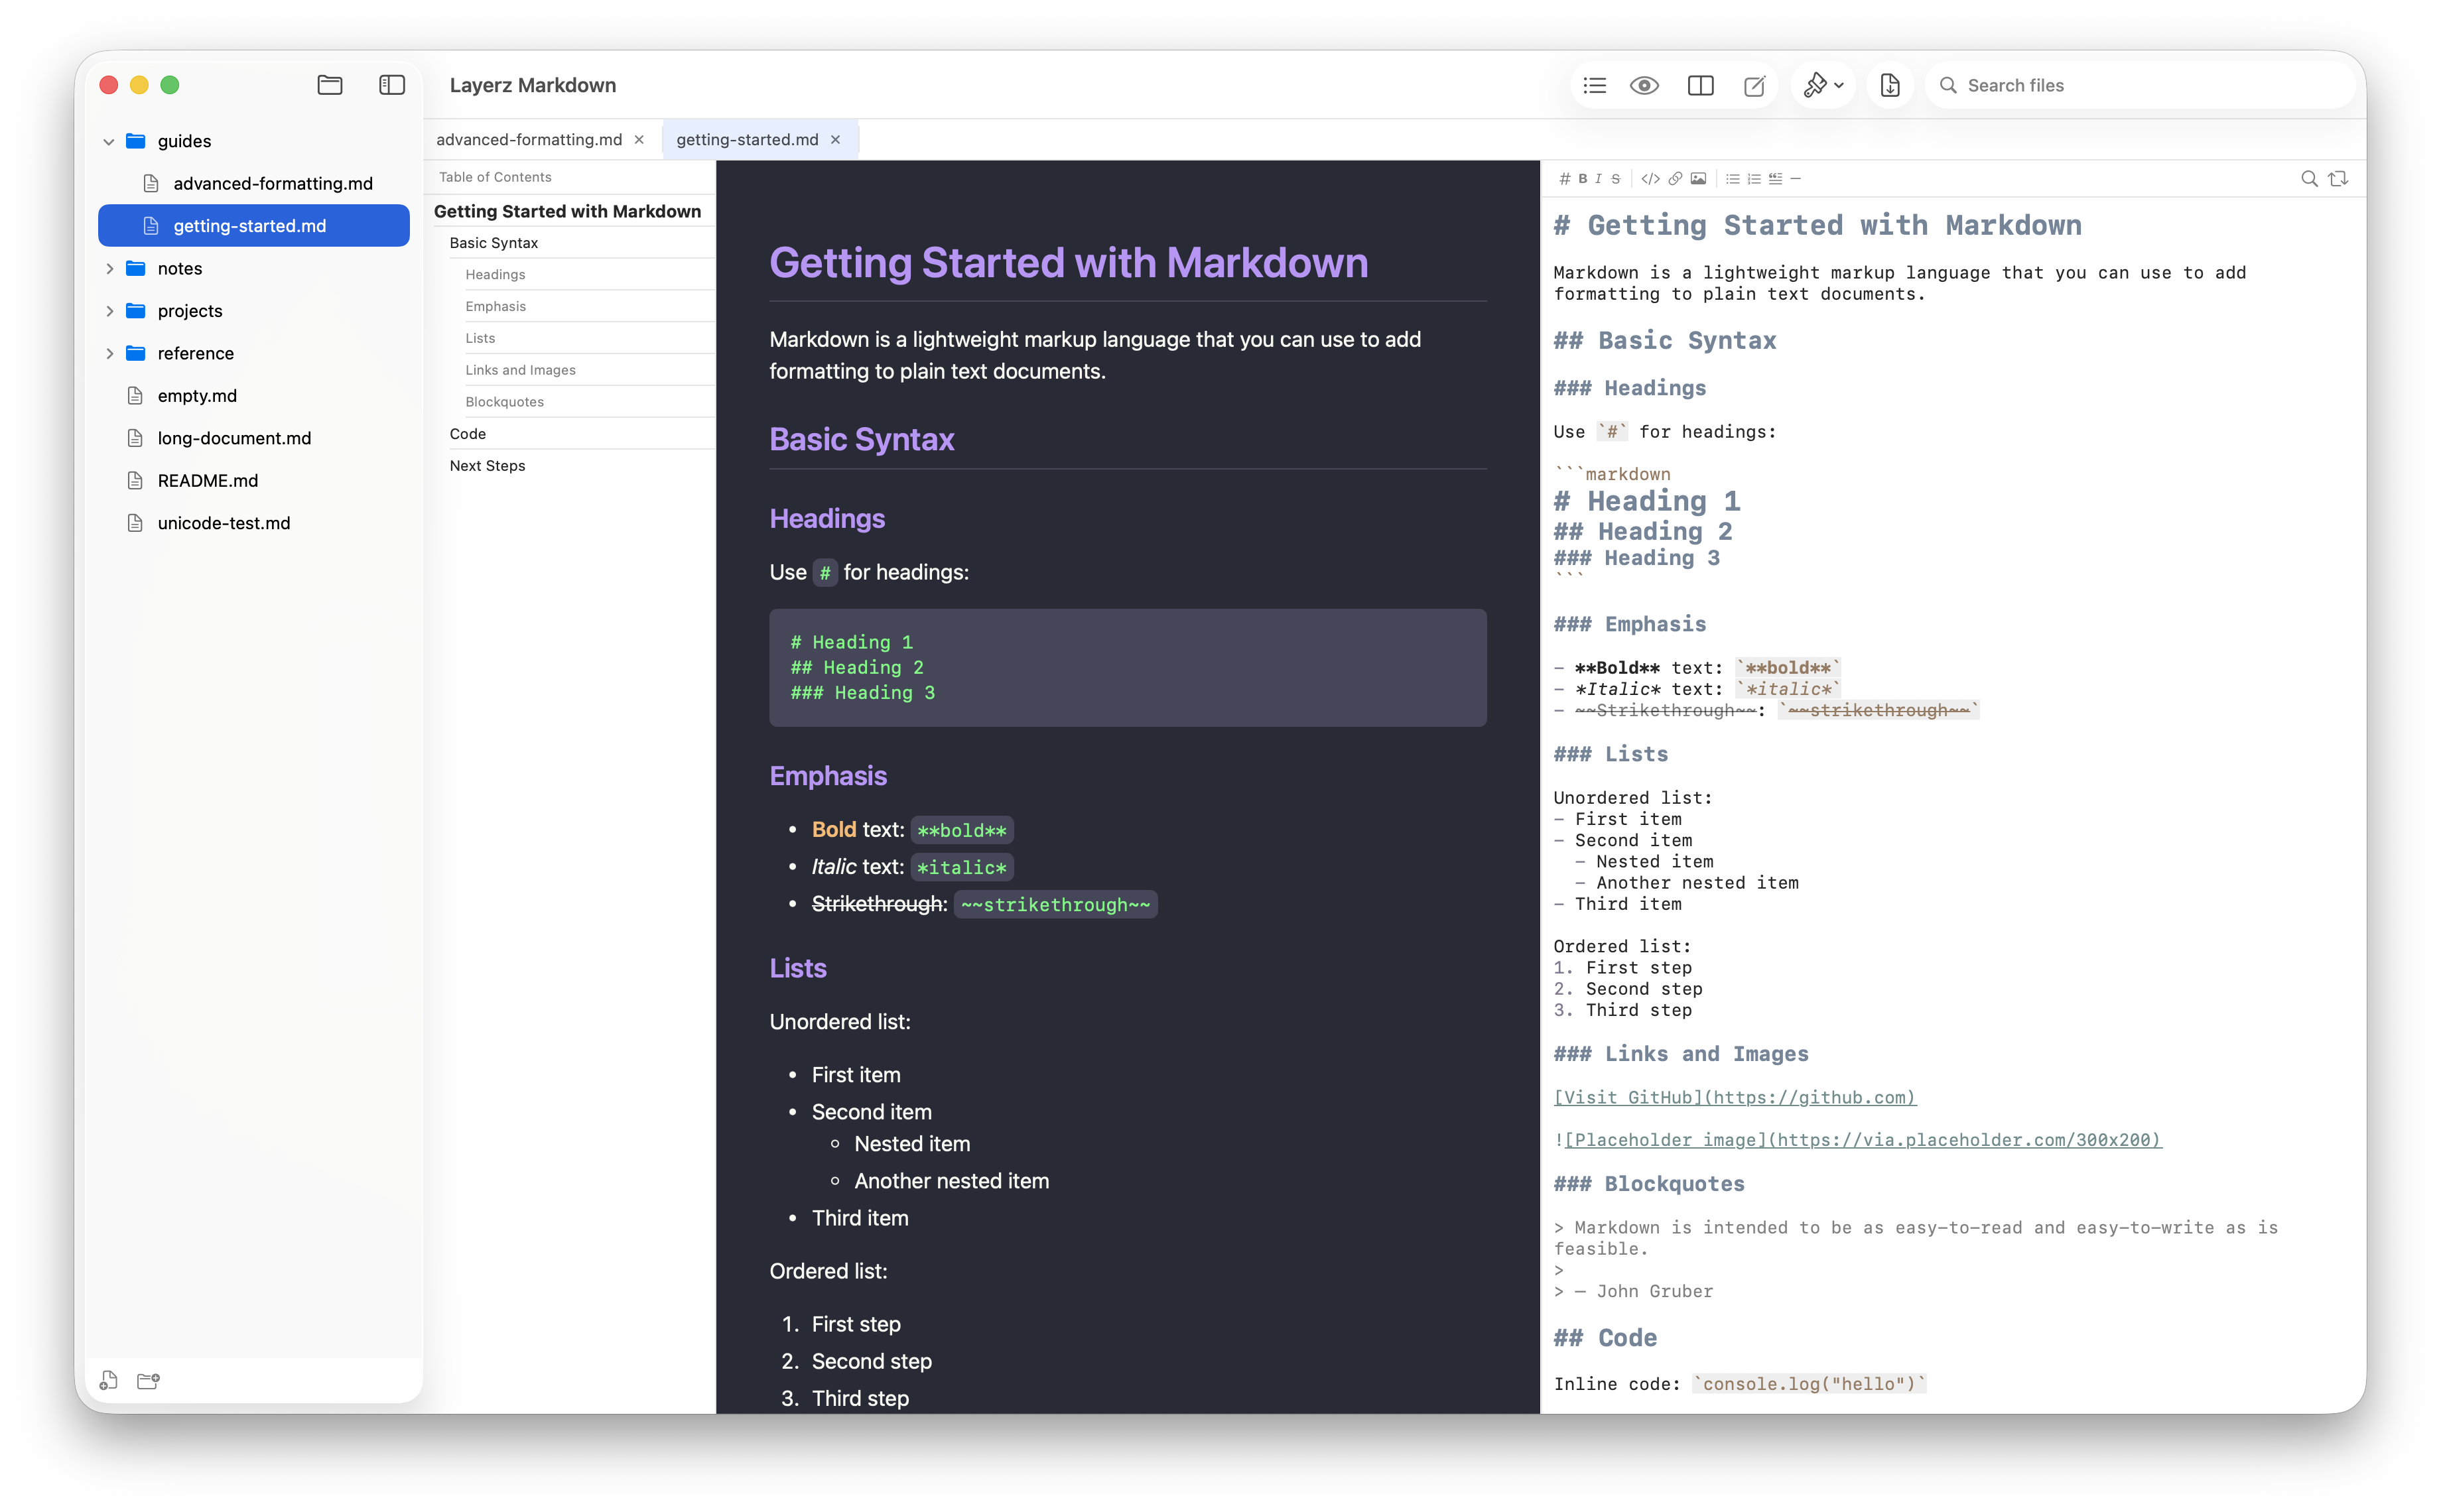The height and width of the screenshot is (1512, 2441).
Task: Toggle the sidebar panel visibility
Action: (x=392, y=86)
